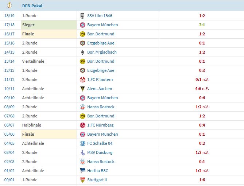
Task: Open the 1.FC Nürnberg team link
Action: 100,125
